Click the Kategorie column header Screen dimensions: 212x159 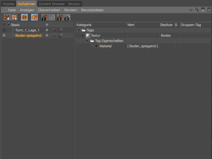click(101, 25)
